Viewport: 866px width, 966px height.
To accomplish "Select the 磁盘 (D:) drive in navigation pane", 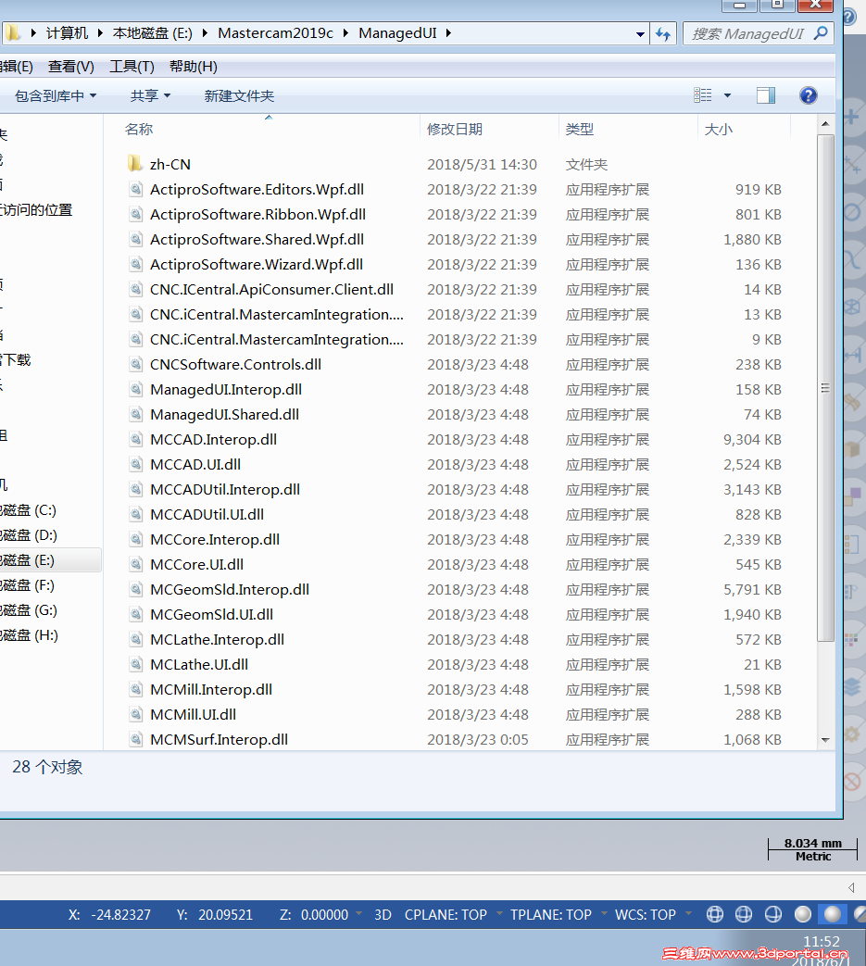I will click(x=29, y=535).
